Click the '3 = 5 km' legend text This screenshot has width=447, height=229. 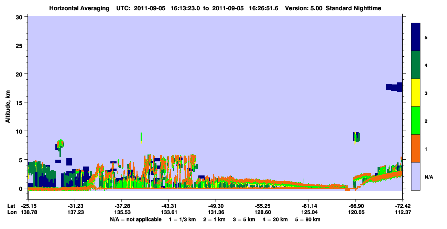point(244,219)
